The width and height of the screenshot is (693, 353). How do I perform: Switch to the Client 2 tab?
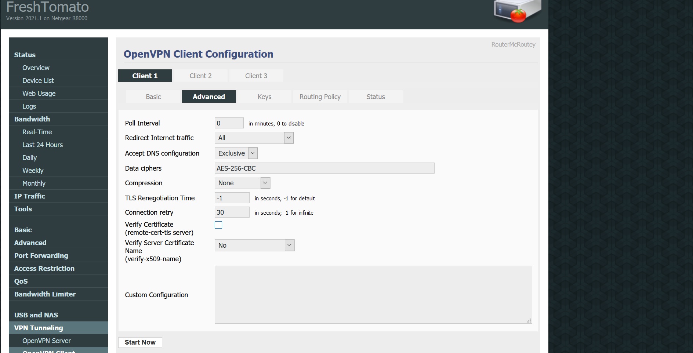coord(200,76)
